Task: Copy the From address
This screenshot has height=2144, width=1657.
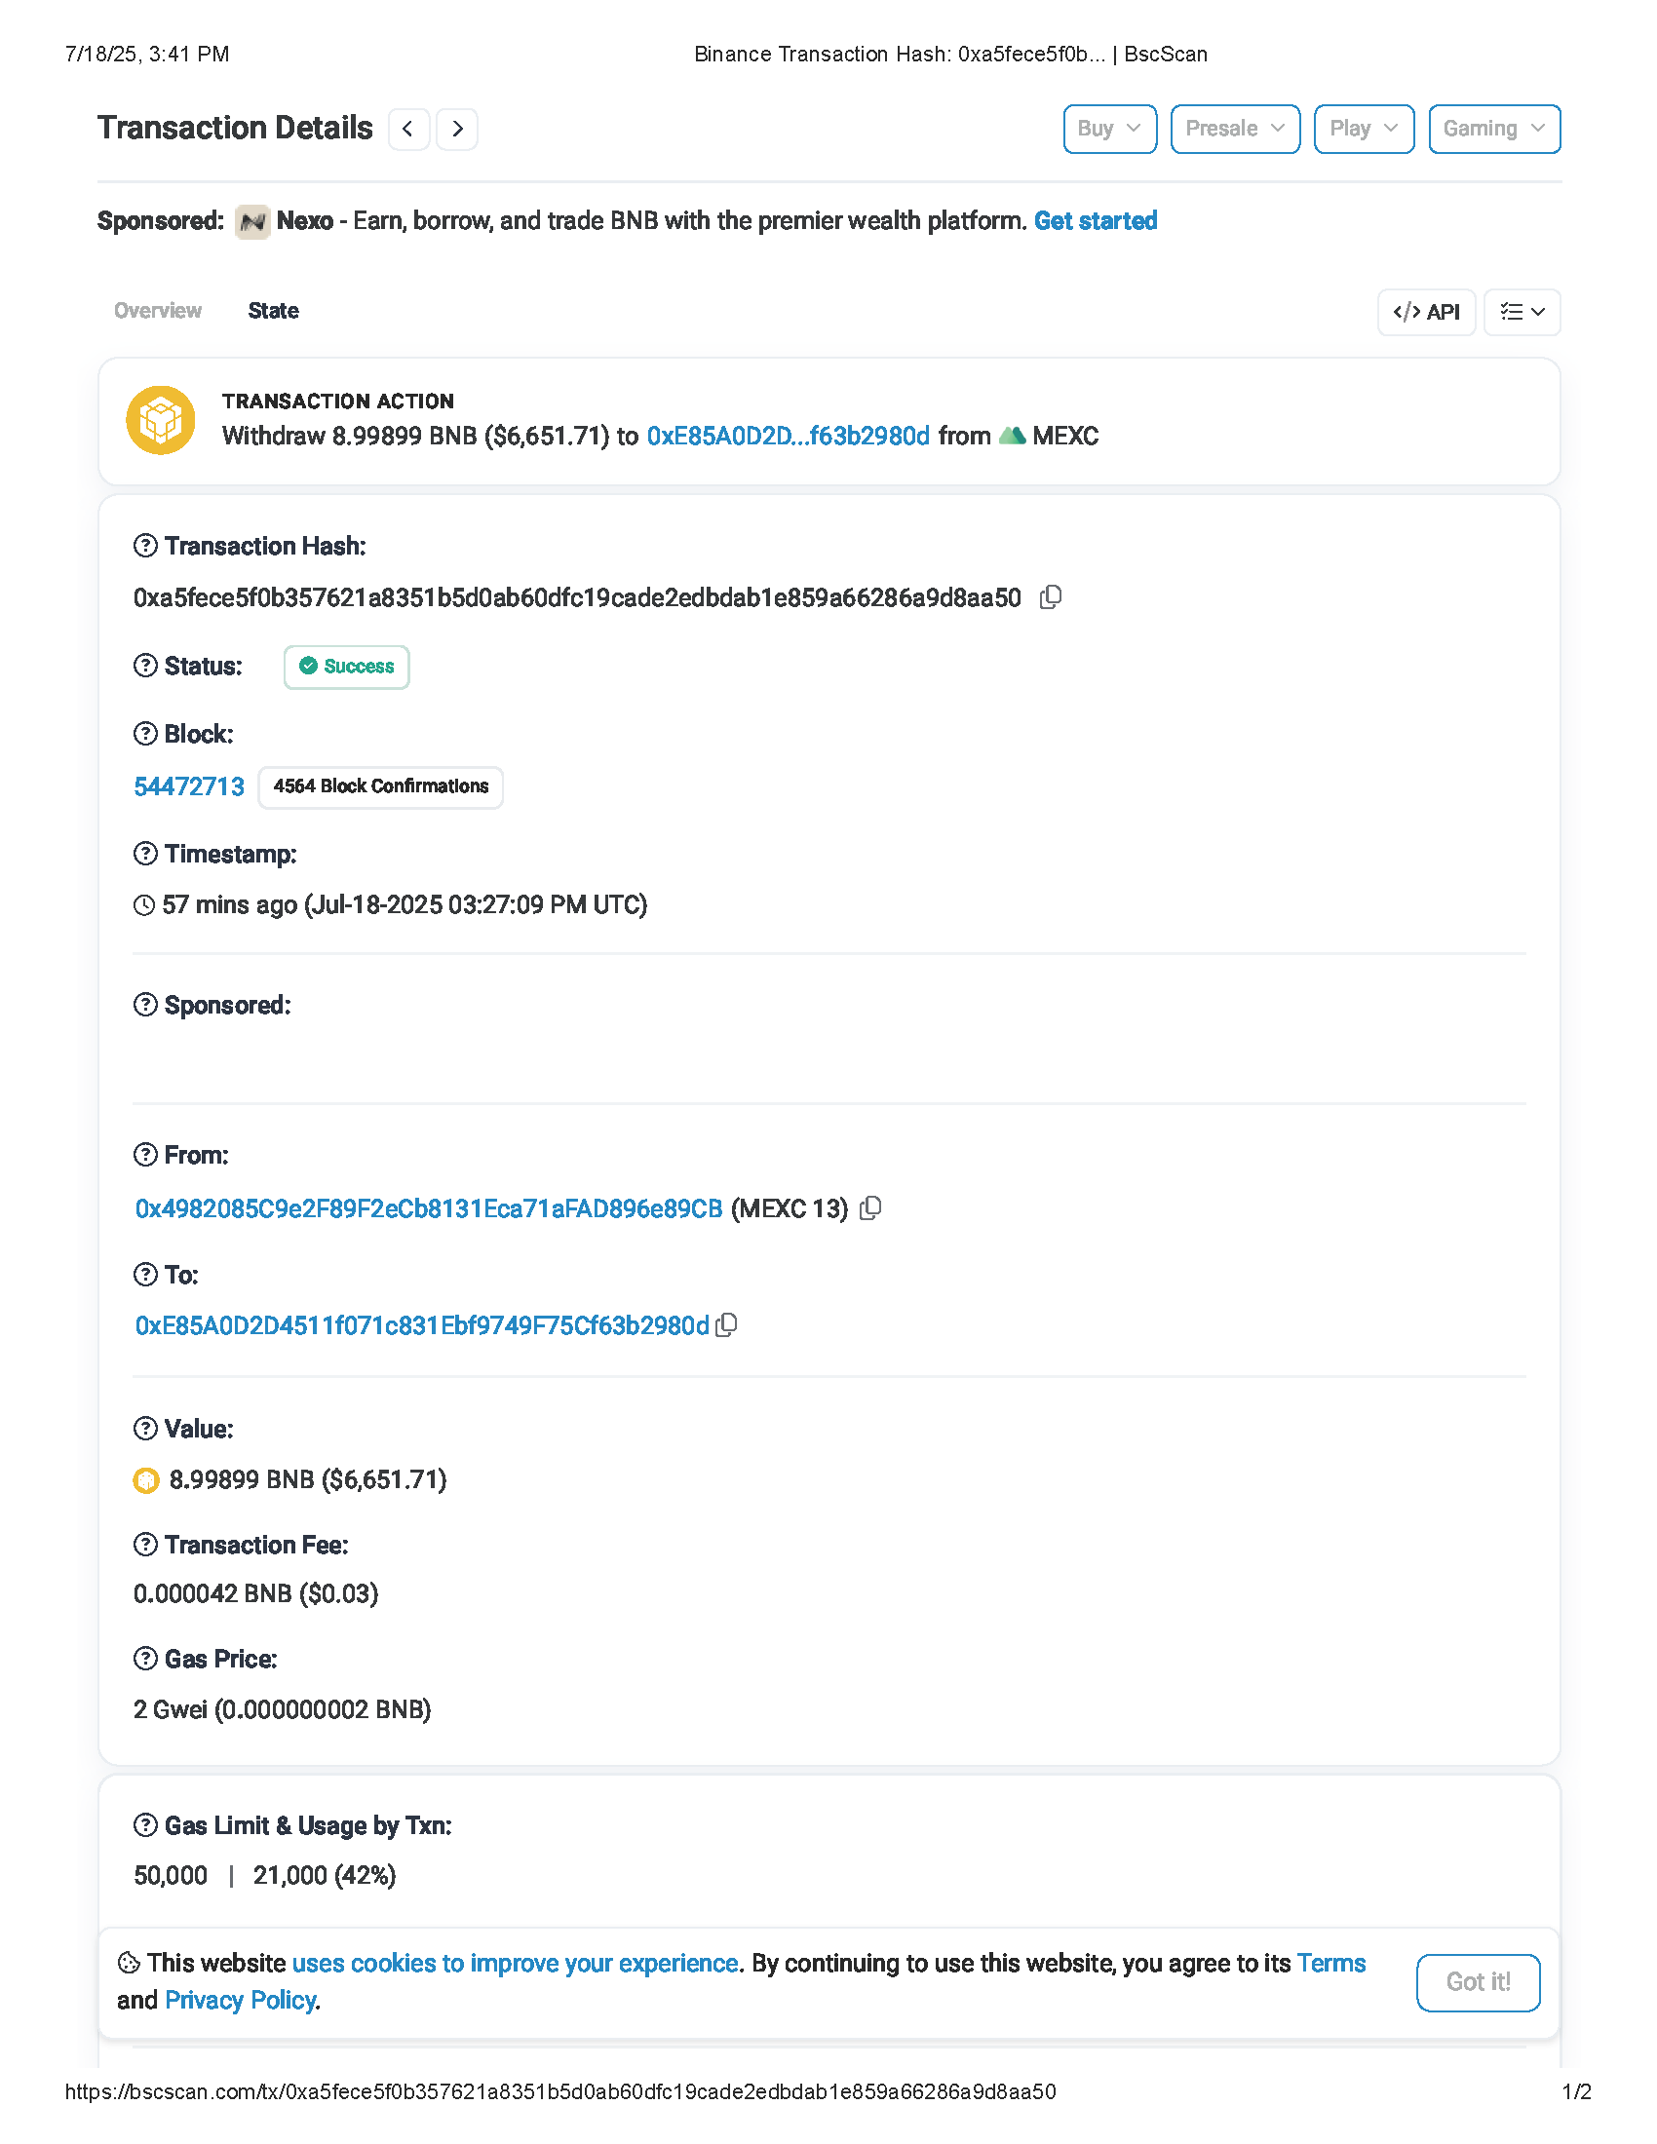Action: [870, 1208]
